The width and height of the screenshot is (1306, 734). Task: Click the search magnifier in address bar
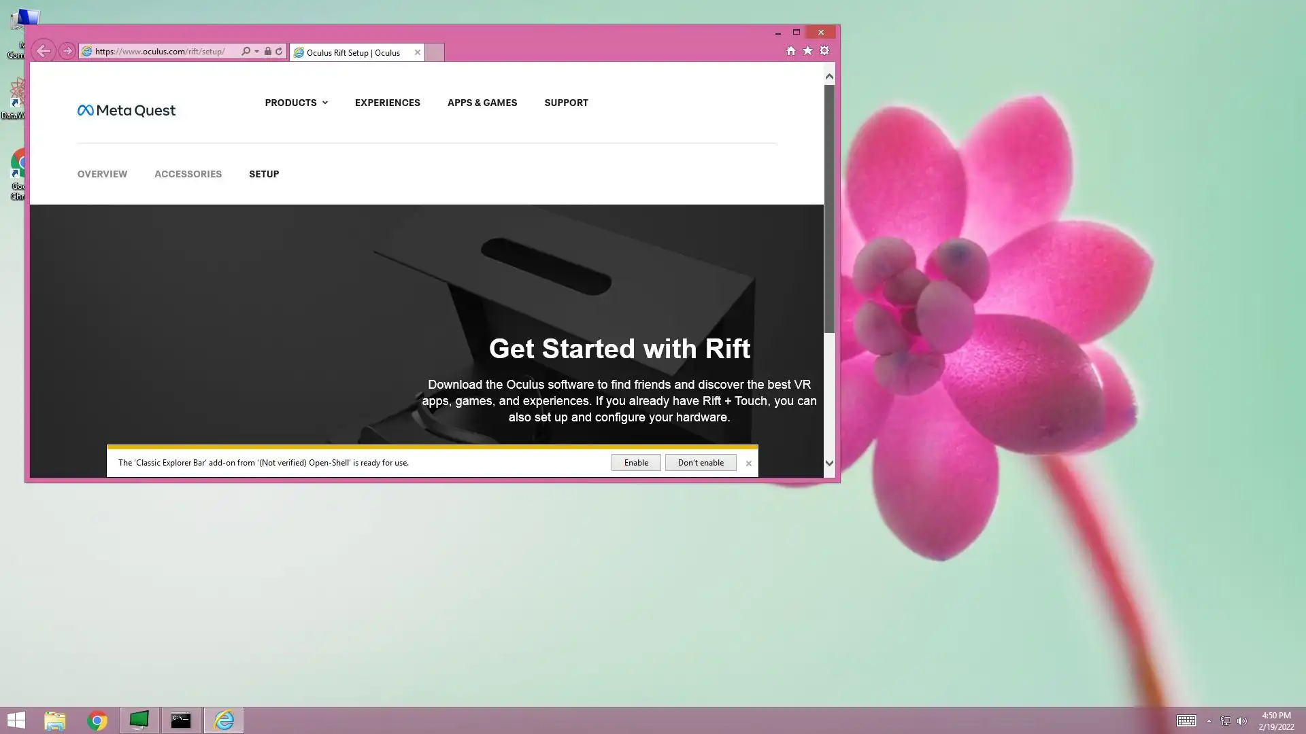coord(246,52)
